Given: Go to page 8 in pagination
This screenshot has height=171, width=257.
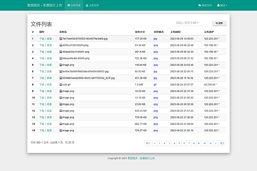Looking at the screenshot, I should tap(194, 143).
